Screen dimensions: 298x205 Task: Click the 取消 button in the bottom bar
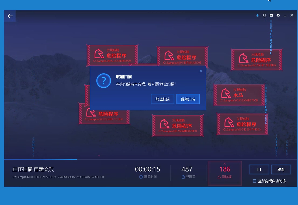281,169
